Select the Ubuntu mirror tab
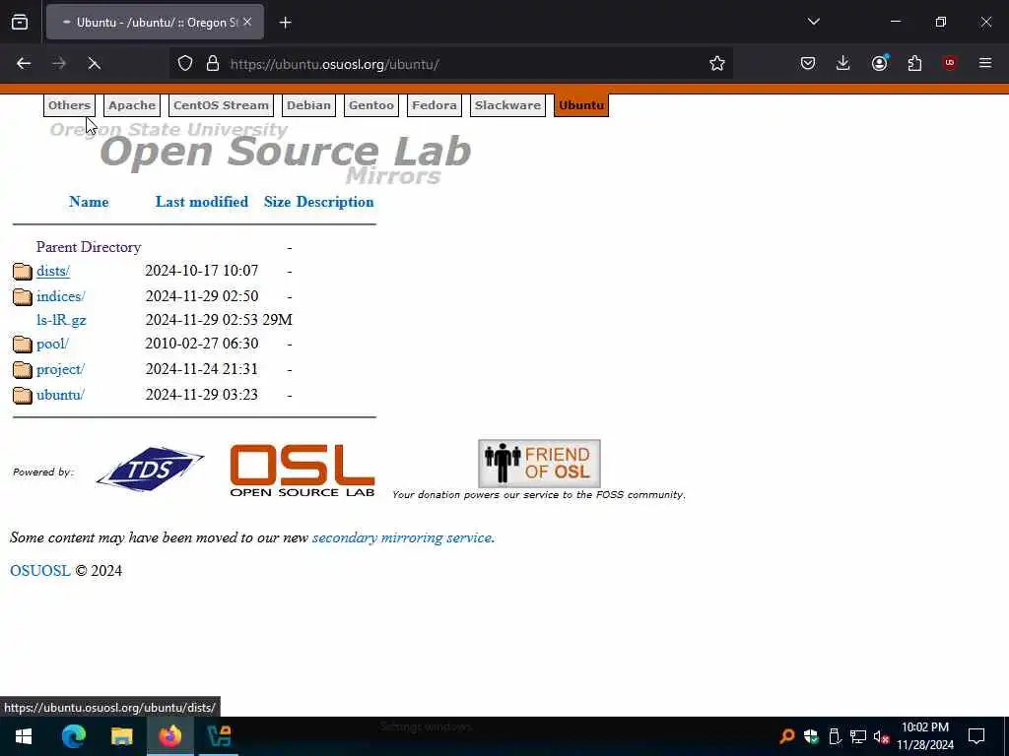Viewport: 1009px width, 756px height. tap(581, 105)
